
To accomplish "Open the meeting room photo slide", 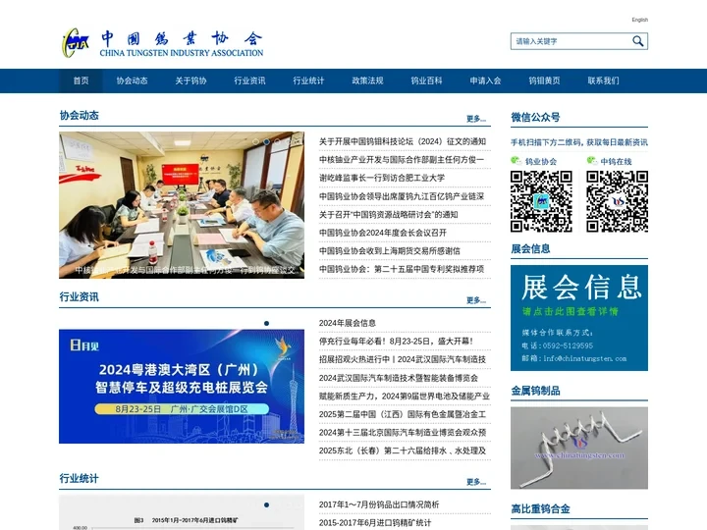I will (x=182, y=205).
